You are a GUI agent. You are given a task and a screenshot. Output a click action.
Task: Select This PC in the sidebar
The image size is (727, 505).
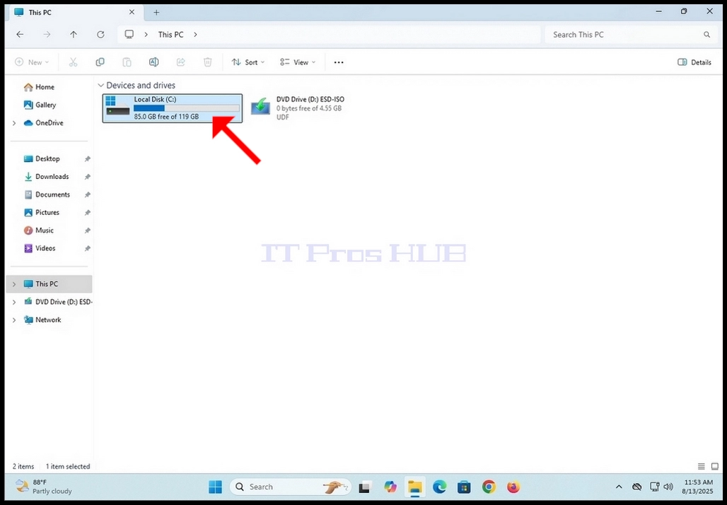49,284
